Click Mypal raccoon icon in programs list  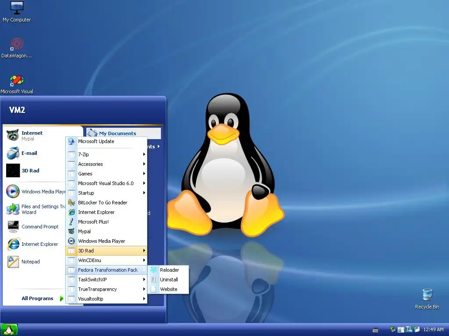[71, 231]
